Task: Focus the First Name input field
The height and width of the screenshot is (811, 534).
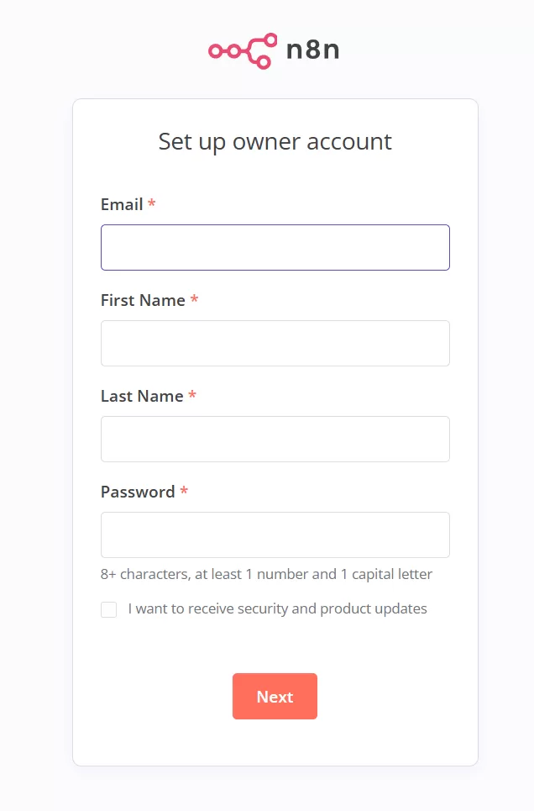Action: pyautogui.click(x=275, y=343)
